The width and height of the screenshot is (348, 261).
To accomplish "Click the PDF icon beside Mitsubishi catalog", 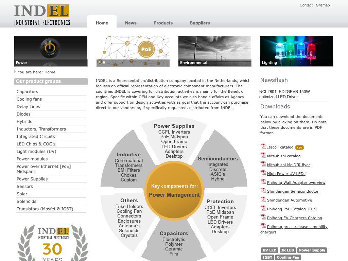I will coord(263,155).
